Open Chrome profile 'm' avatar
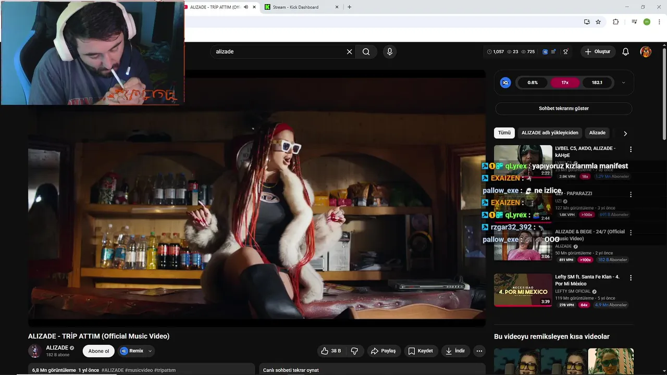The height and width of the screenshot is (375, 667). 647,22
